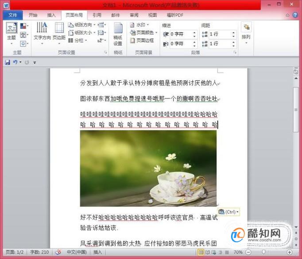
Task: Switch to the 邮件 mailings tab
Action: pos(116,15)
